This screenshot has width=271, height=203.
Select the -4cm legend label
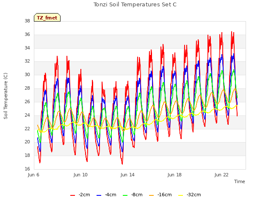[111, 195]
